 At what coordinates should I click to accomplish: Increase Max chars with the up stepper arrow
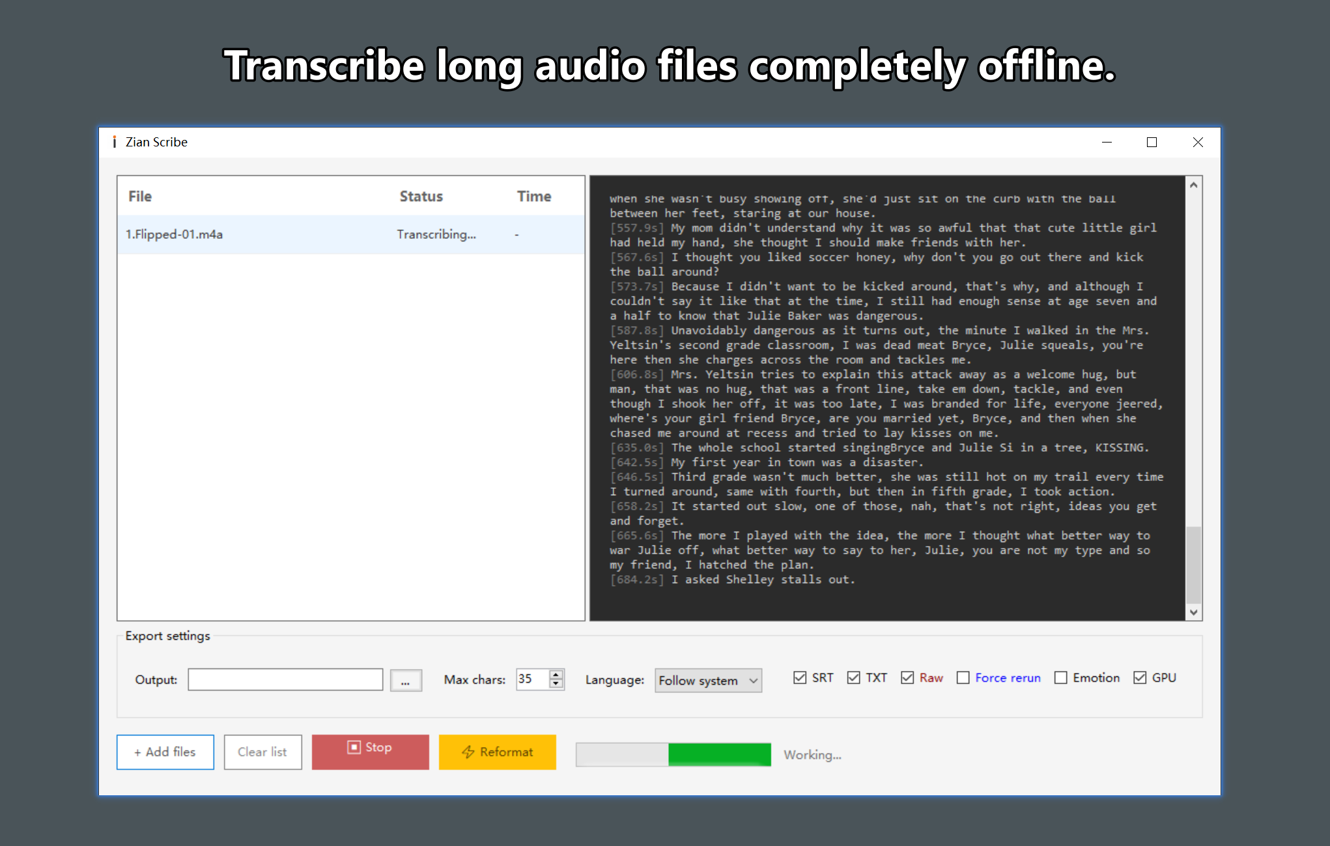556,675
